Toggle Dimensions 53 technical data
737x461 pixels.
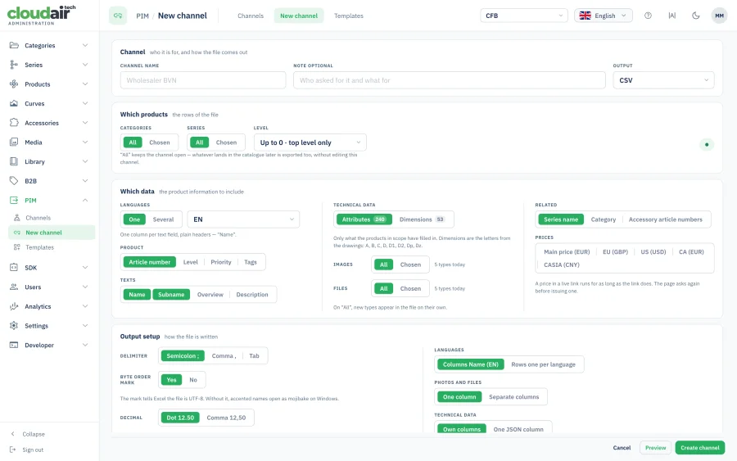point(422,219)
